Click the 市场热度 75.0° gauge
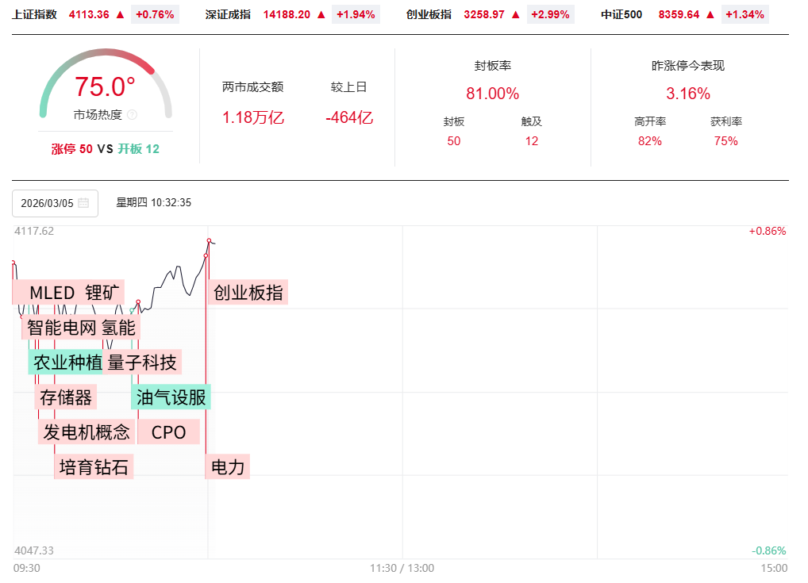 106,87
